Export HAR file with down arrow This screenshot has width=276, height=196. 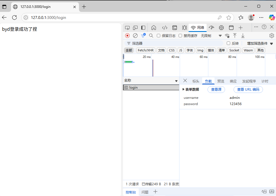coord(243,36)
